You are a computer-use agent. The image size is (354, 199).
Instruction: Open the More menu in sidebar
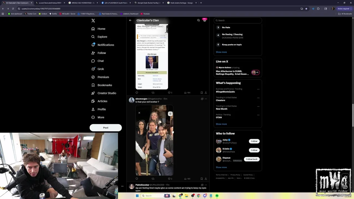[x=98, y=117]
